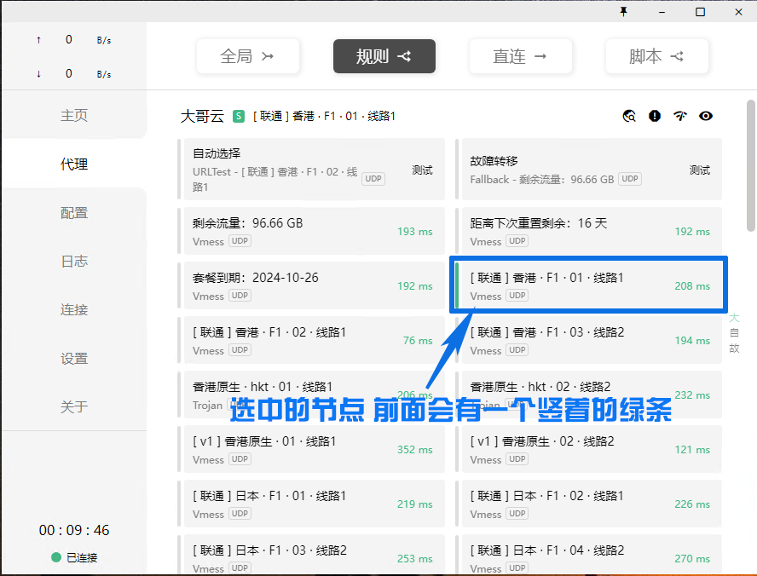757x576 pixels.
Task: Collapse the 大哥云 proxy group header
Action: click(x=200, y=116)
